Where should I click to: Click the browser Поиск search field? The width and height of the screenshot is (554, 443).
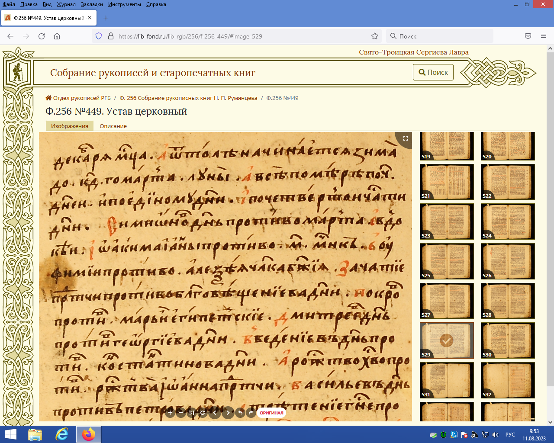point(441,36)
